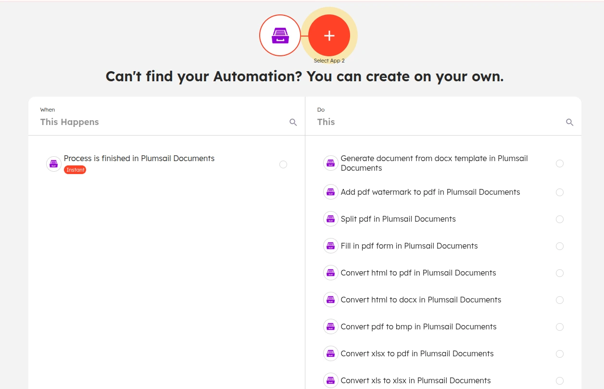Click icon beside Add pdf watermark to pdf
This screenshot has width=604, height=389.
coord(330,192)
